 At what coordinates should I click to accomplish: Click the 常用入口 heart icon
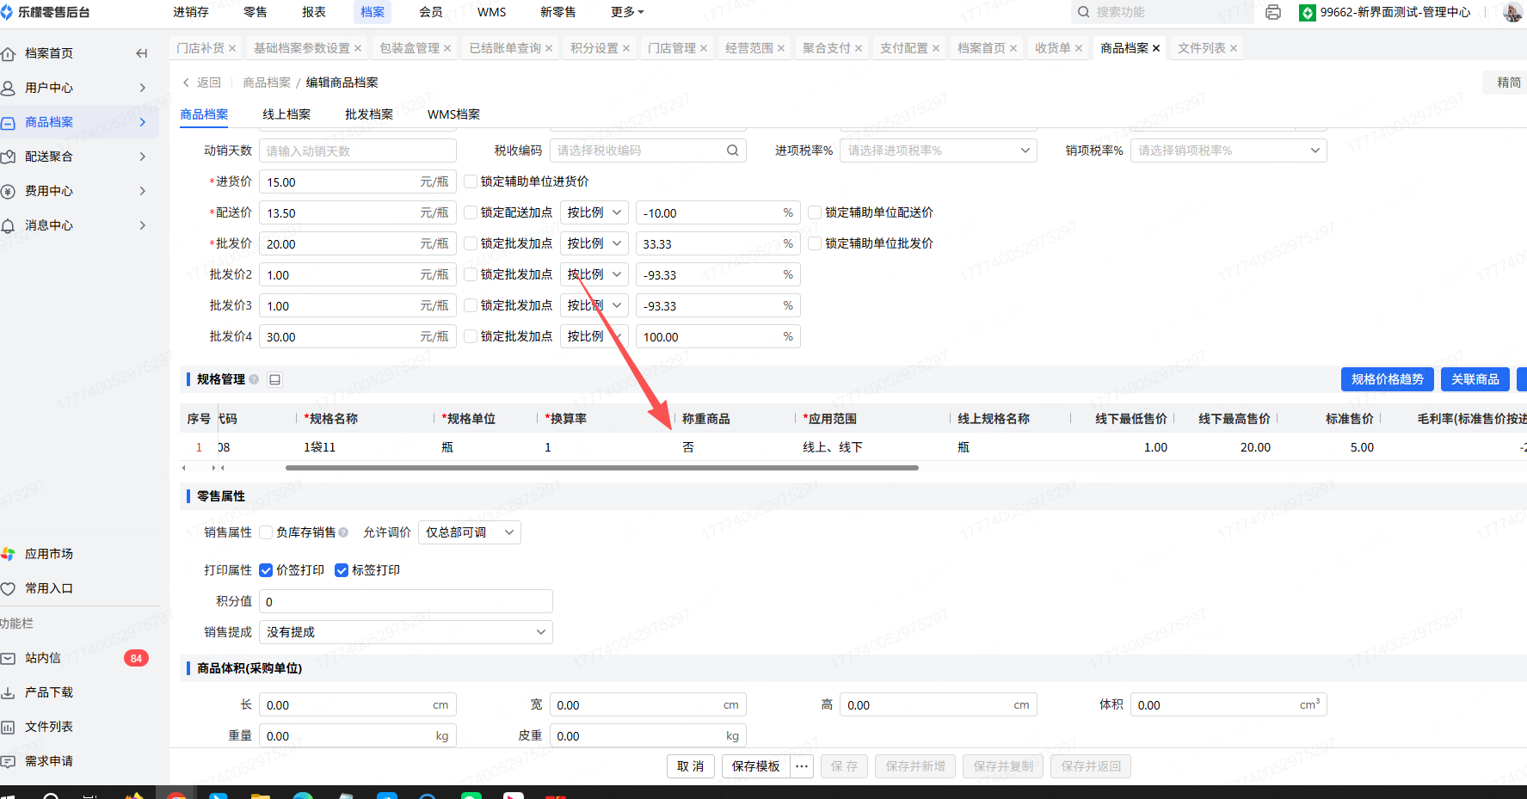pyautogui.click(x=9, y=588)
